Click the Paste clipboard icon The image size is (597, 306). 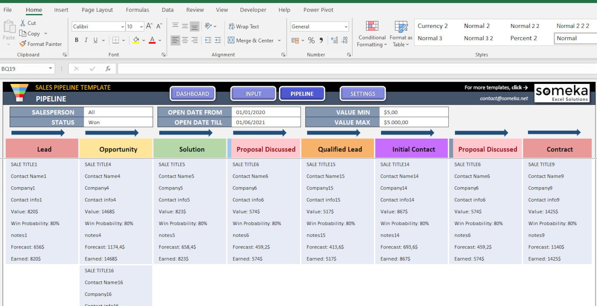(9, 27)
